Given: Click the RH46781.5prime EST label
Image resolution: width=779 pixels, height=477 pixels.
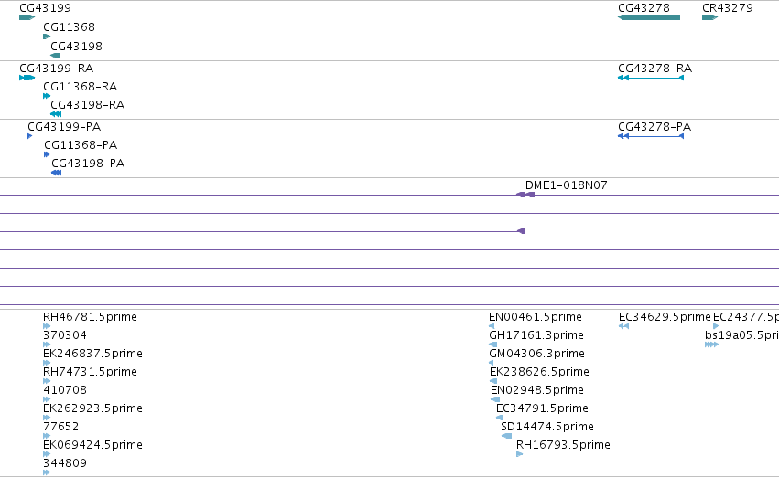Looking at the screenshot, I should pos(90,317).
